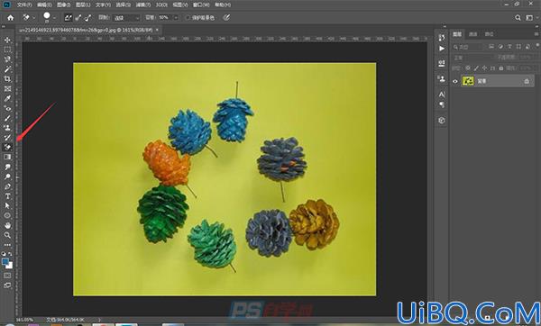
Task: Select the Rectangular Marquee tool
Action: [7, 50]
